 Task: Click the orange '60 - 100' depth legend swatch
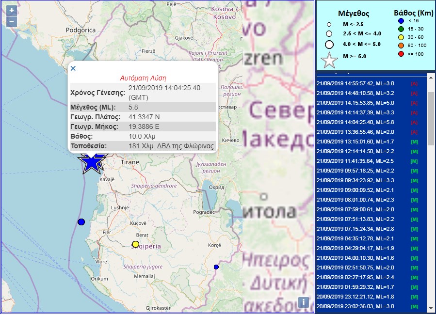click(x=401, y=46)
